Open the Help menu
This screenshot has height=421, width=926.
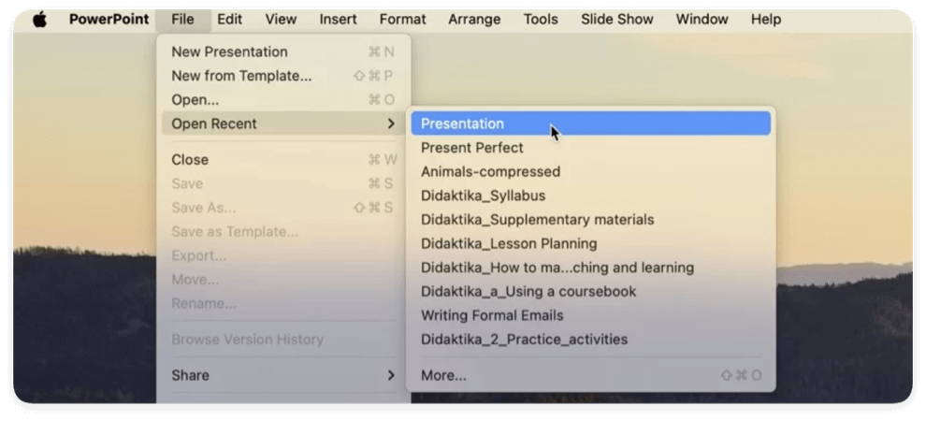pos(766,20)
